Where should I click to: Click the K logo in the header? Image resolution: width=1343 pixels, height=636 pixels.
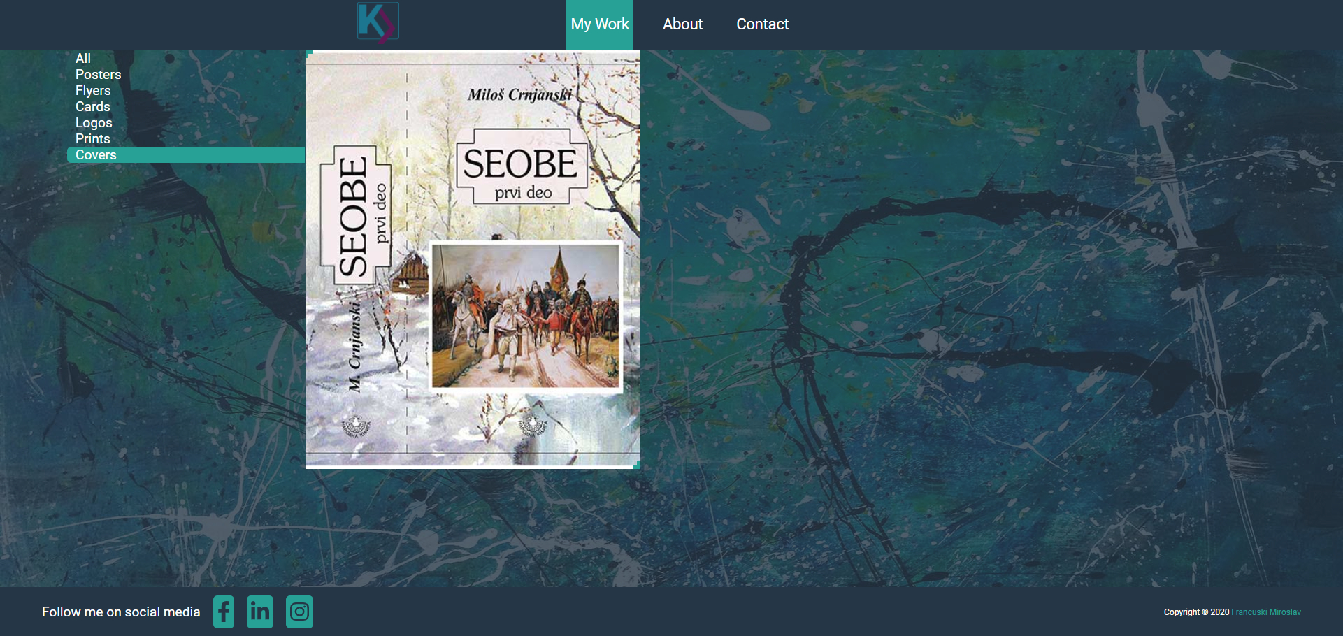(x=378, y=23)
